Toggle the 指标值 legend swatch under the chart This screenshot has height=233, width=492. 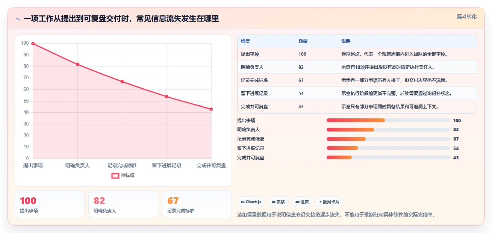coord(115,176)
